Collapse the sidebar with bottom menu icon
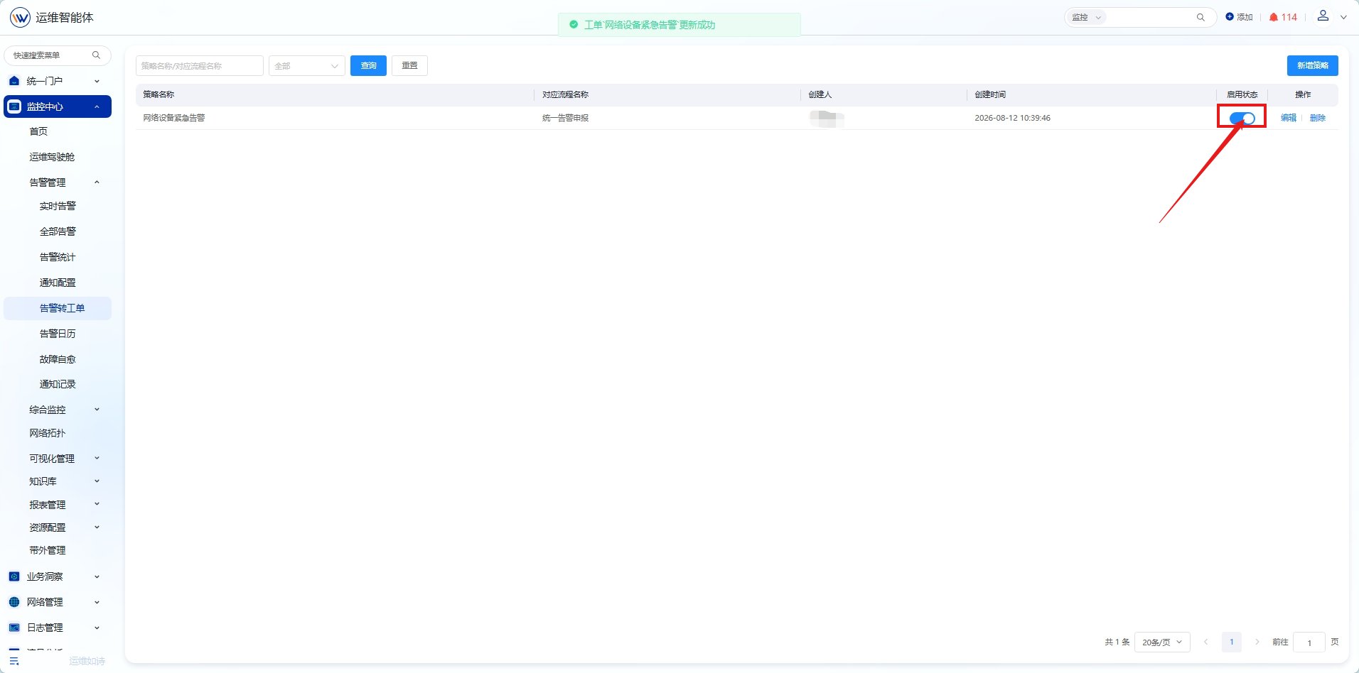 14,660
